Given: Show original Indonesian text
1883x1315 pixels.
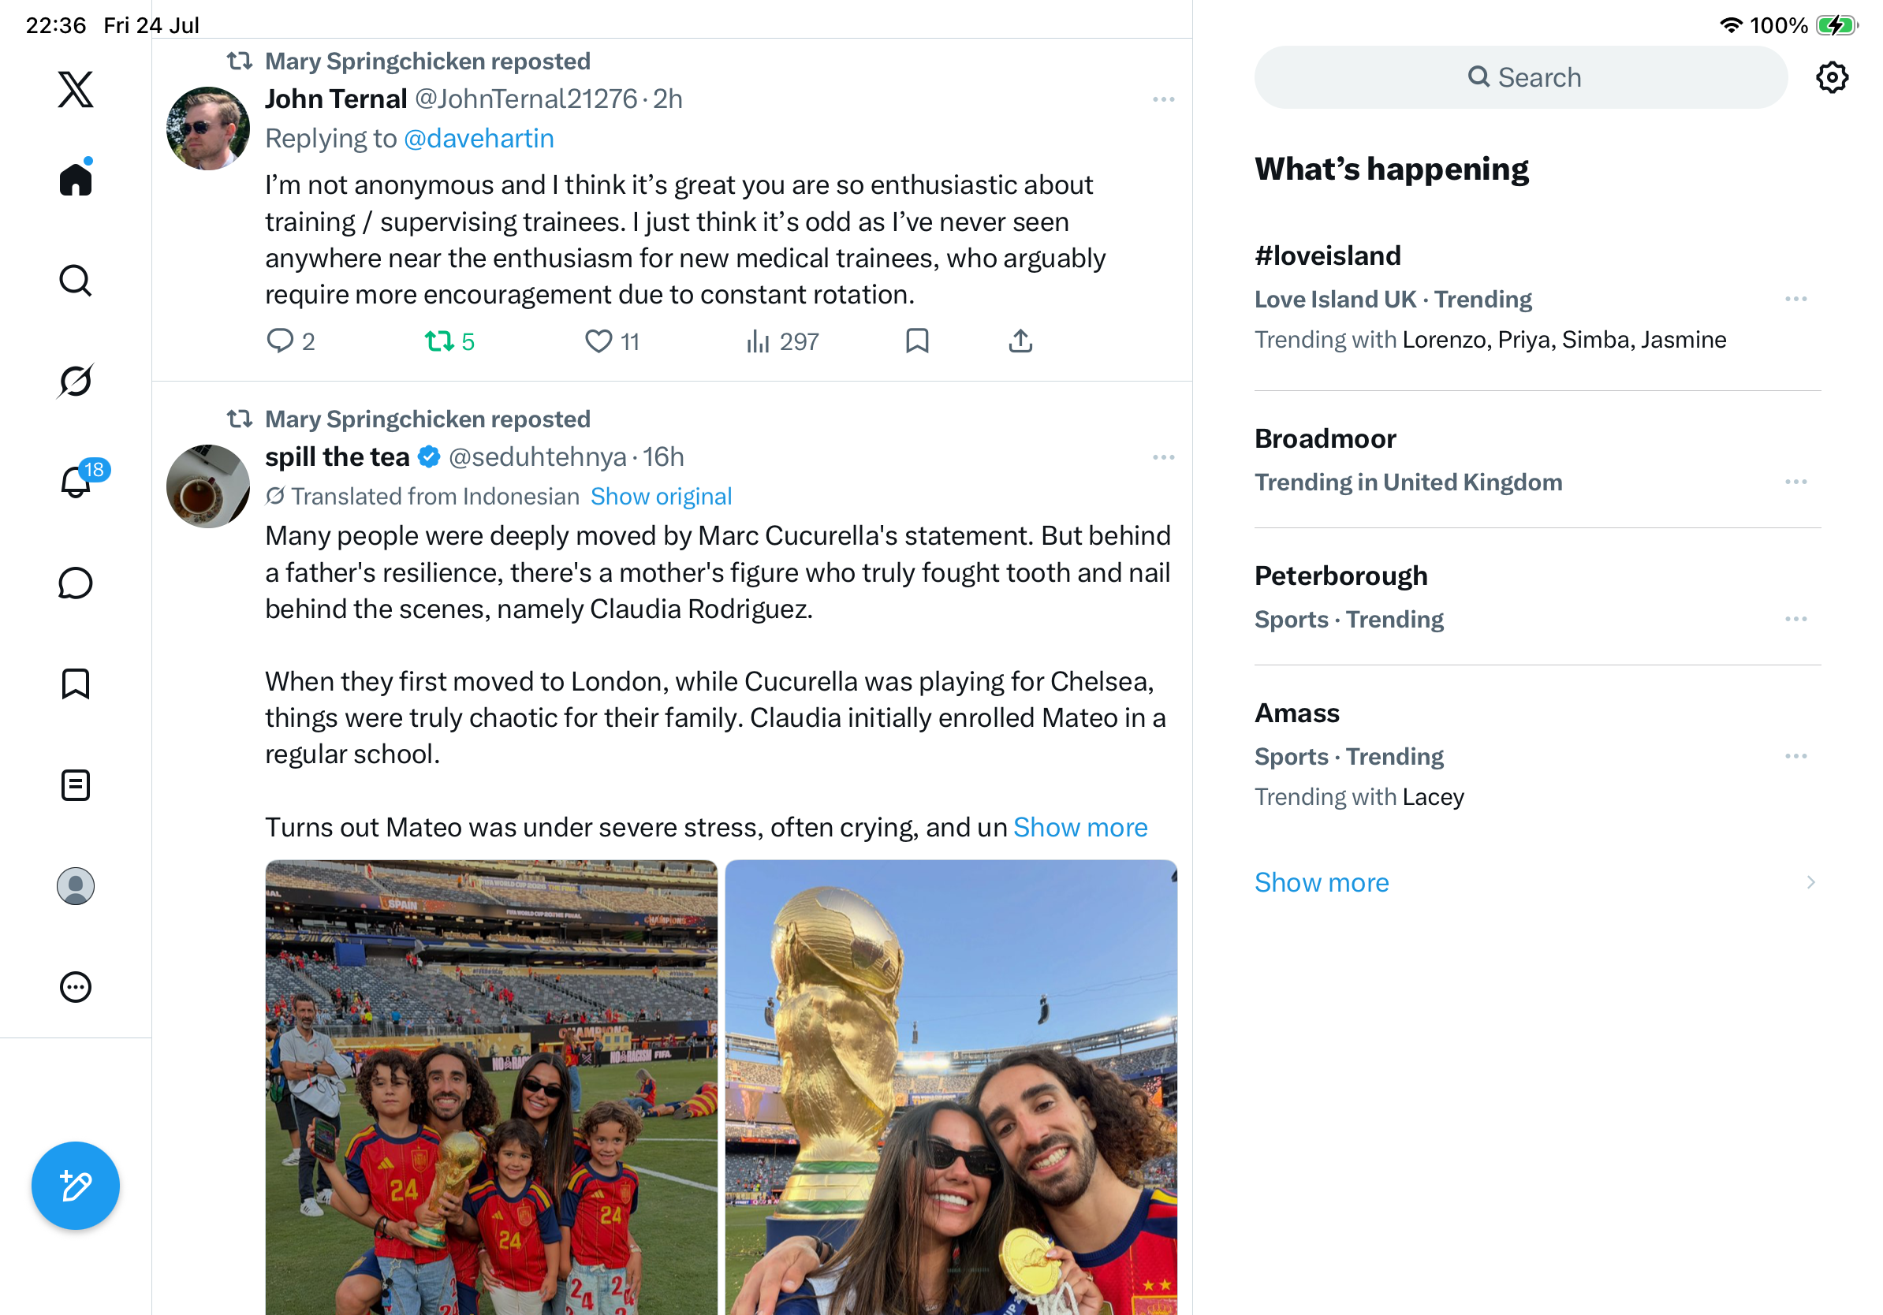Looking at the screenshot, I should pyautogui.click(x=661, y=496).
